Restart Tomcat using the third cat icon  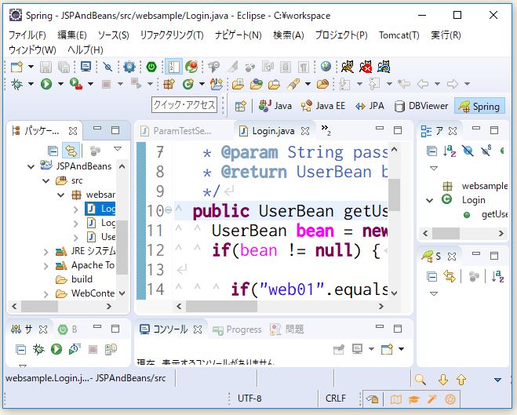(x=384, y=67)
